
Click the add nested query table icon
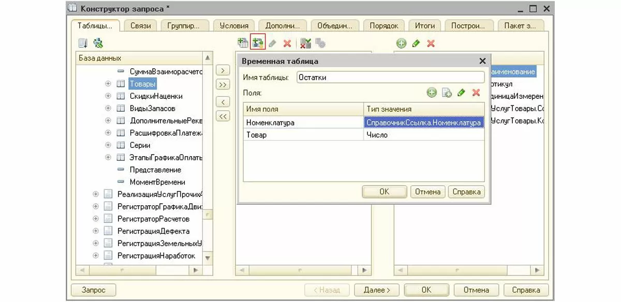pyautogui.click(x=243, y=43)
